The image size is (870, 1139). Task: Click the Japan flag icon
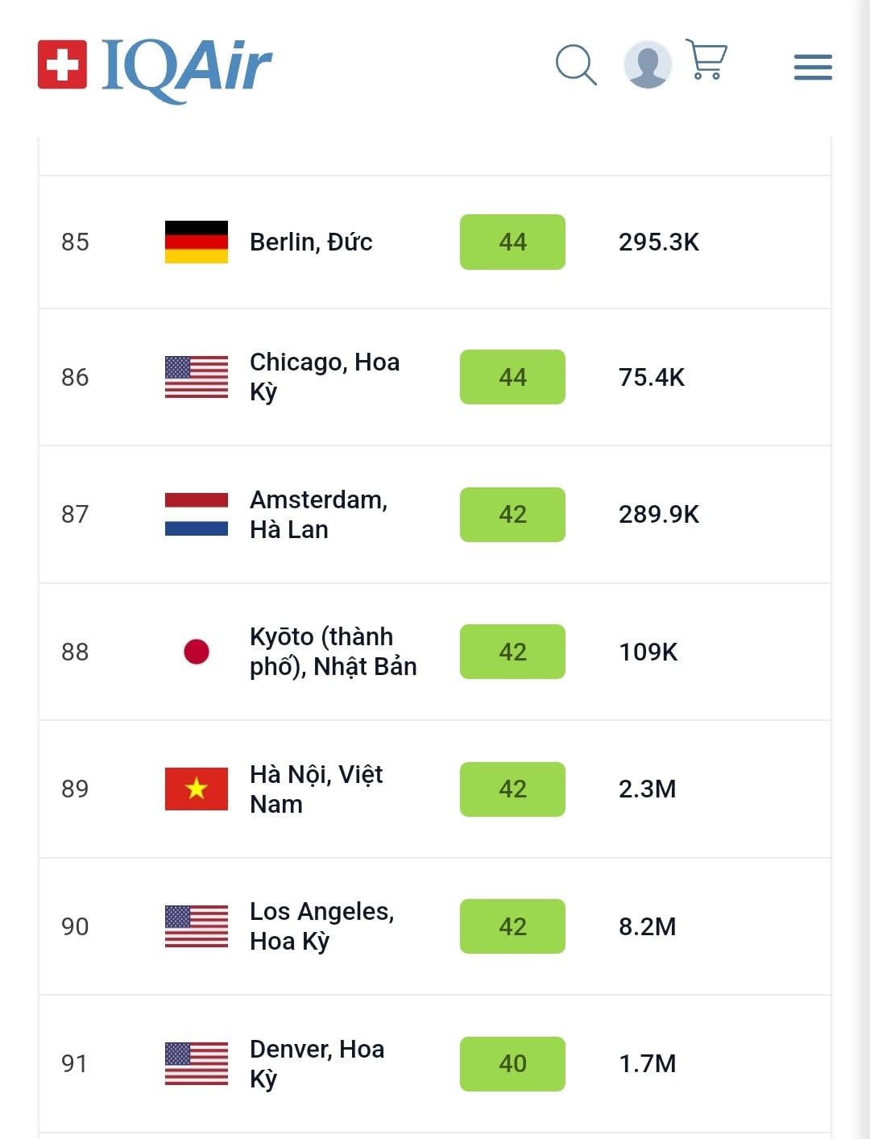click(x=197, y=652)
